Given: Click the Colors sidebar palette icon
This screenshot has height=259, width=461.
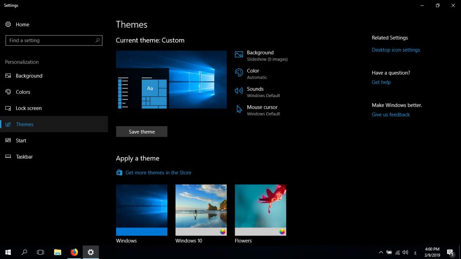Looking at the screenshot, I should tap(8, 92).
